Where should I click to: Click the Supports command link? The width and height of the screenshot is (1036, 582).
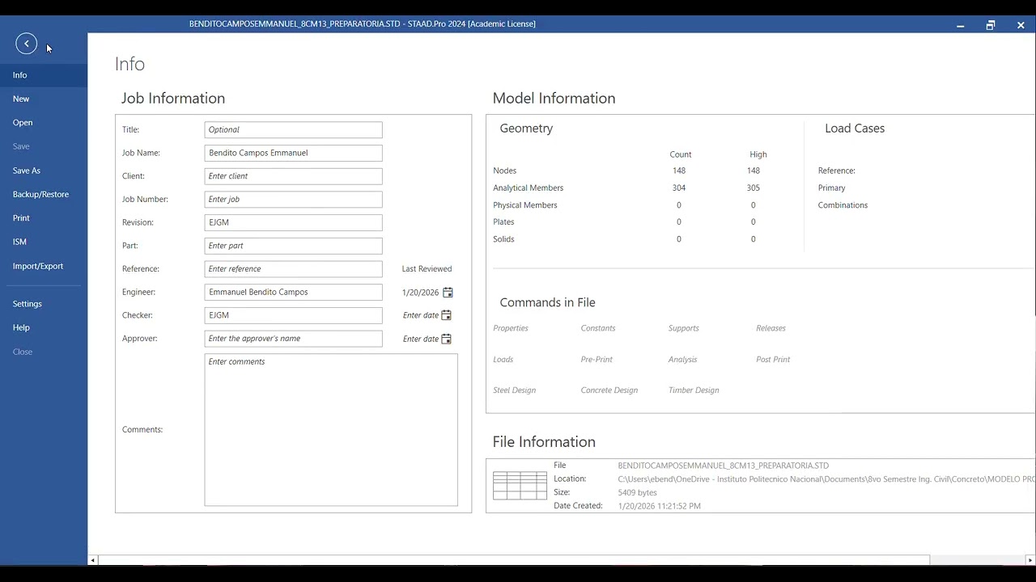684,328
